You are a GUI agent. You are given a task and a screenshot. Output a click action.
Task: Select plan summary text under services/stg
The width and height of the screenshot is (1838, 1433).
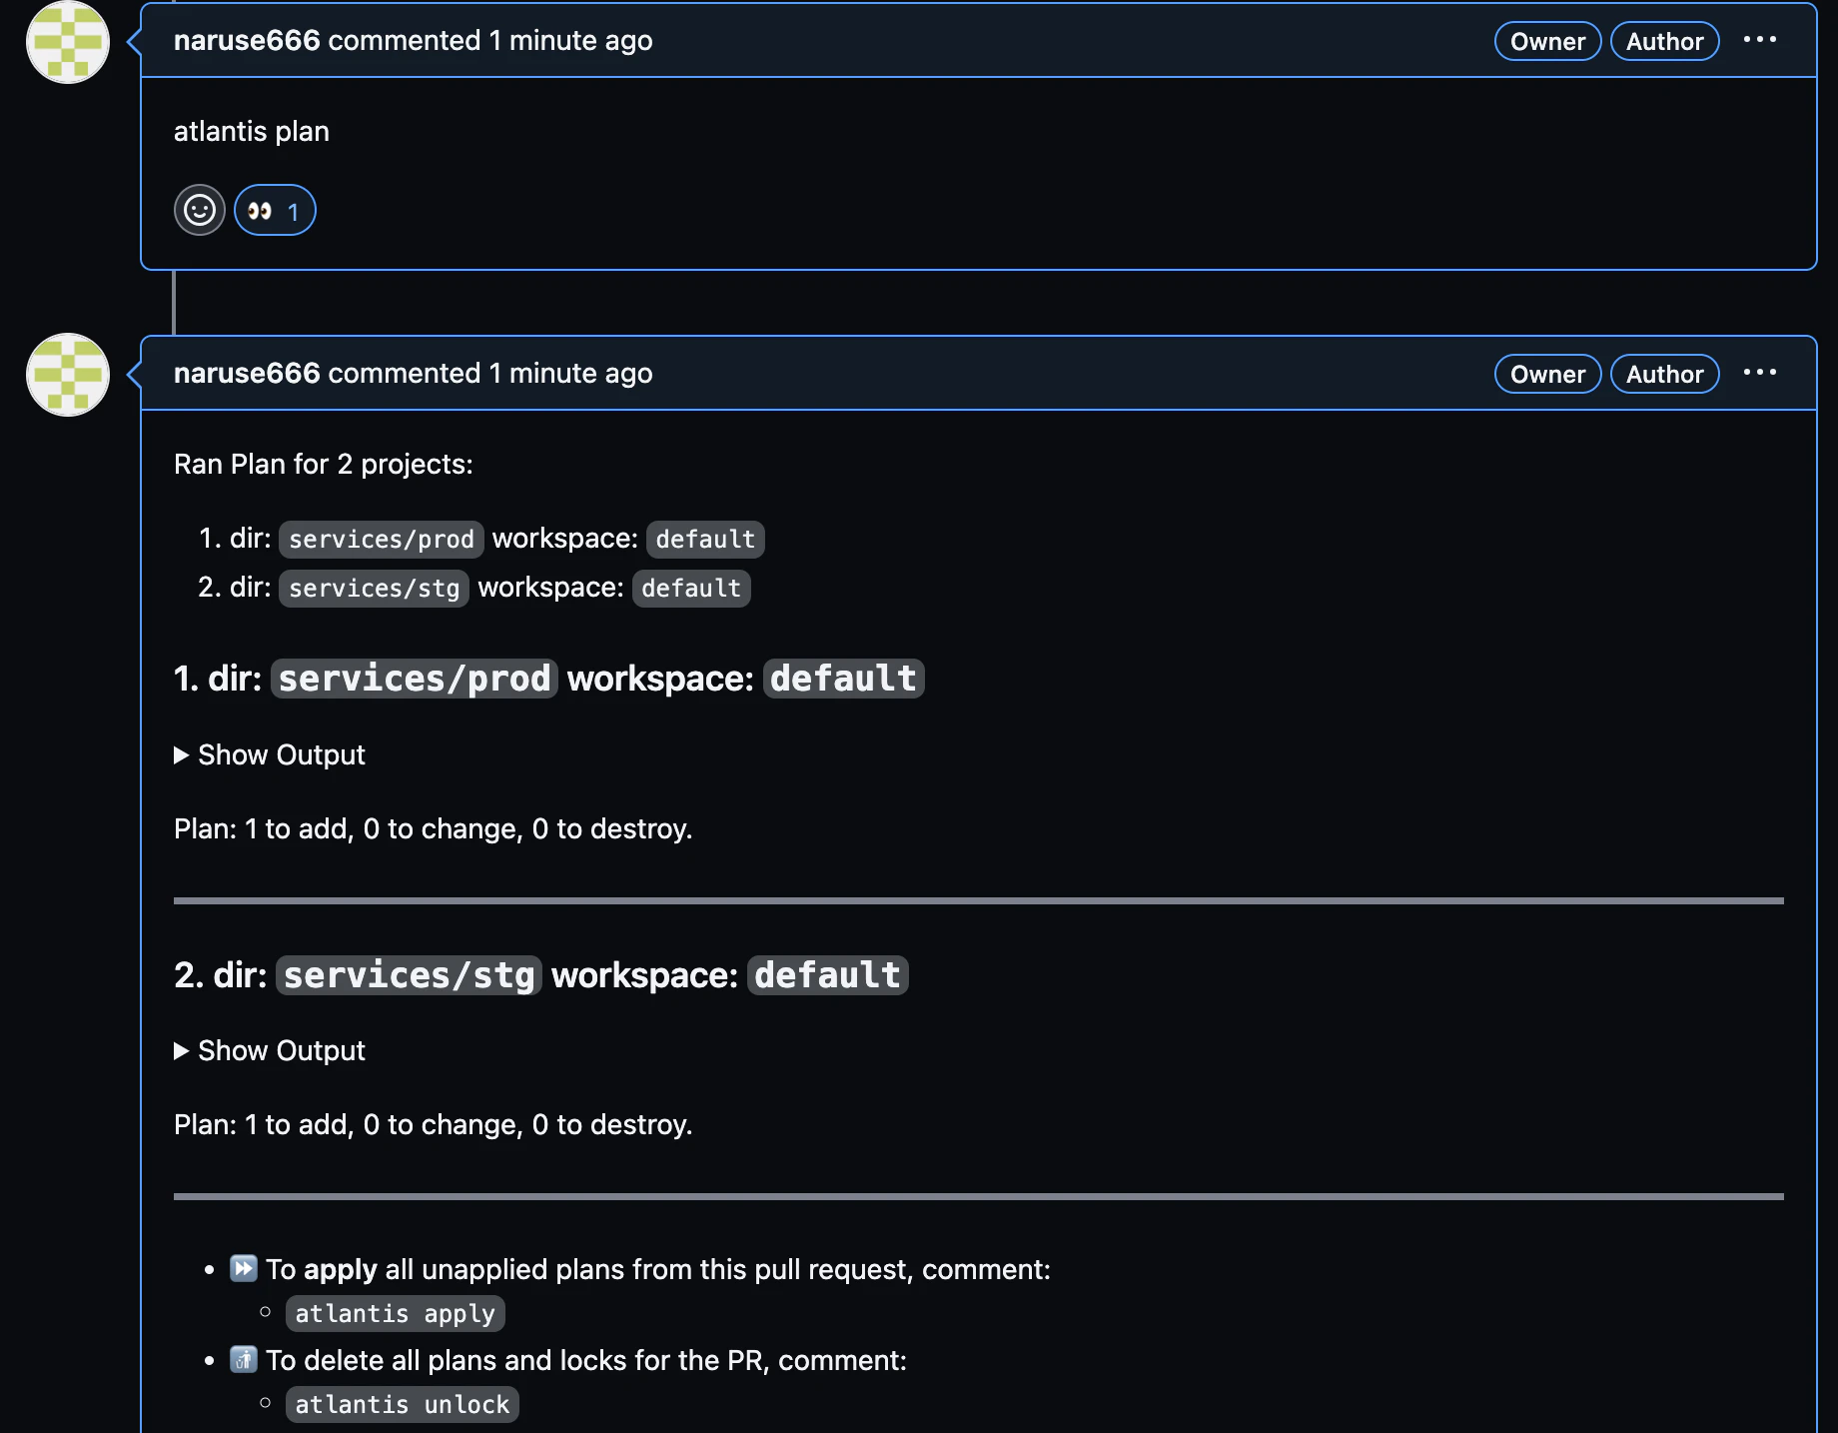coord(434,1124)
